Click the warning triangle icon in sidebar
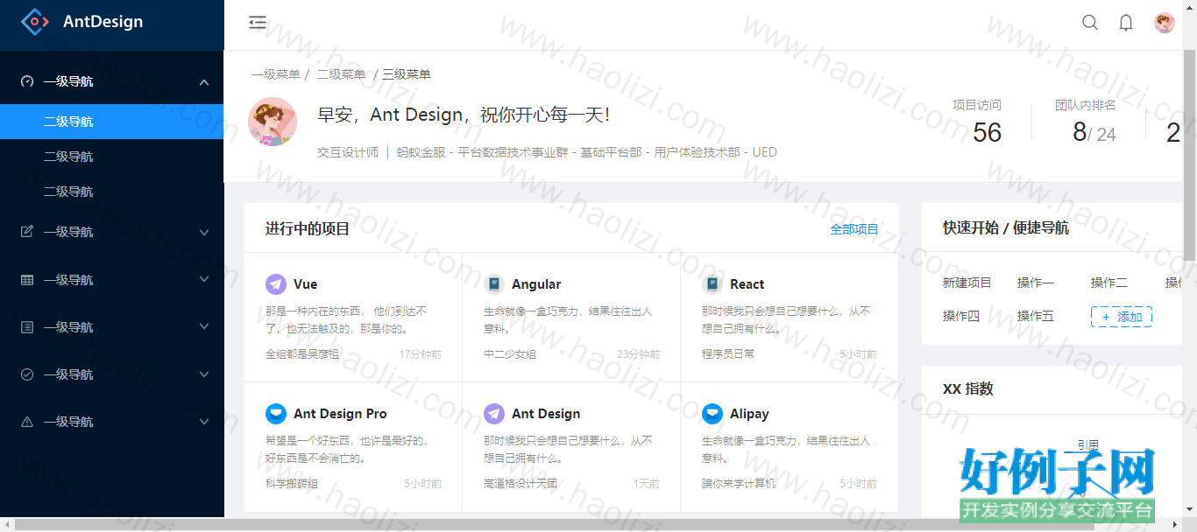This screenshot has width=1197, height=532. [x=27, y=422]
